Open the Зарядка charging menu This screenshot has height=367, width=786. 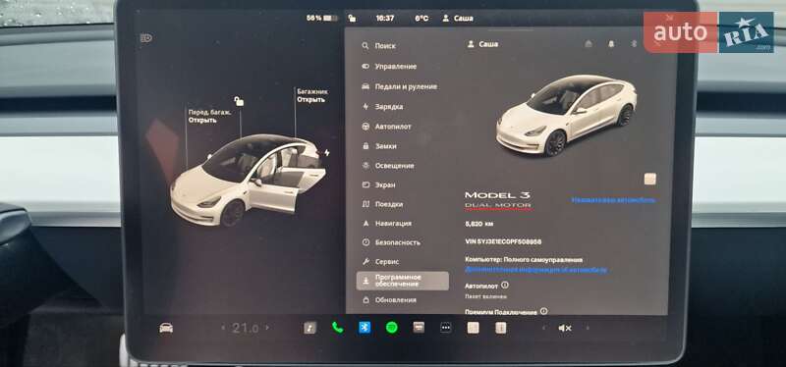[x=382, y=107]
